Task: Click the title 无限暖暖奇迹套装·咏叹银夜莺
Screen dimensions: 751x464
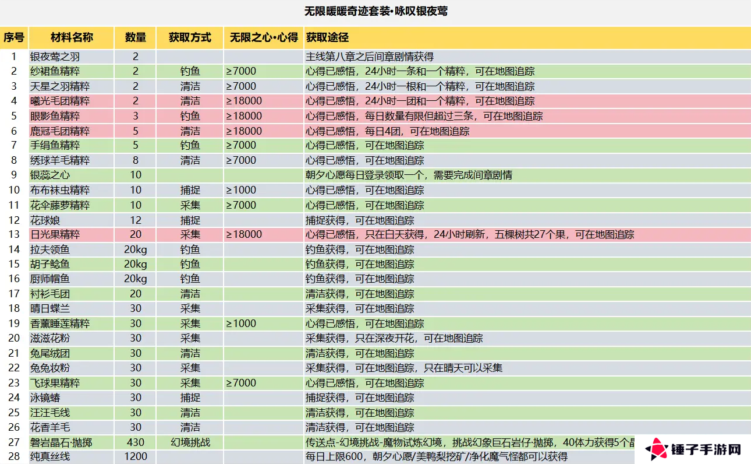Action: (x=375, y=10)
